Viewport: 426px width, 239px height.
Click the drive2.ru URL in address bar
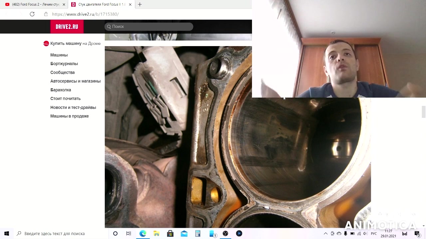(x=86, y=14)
